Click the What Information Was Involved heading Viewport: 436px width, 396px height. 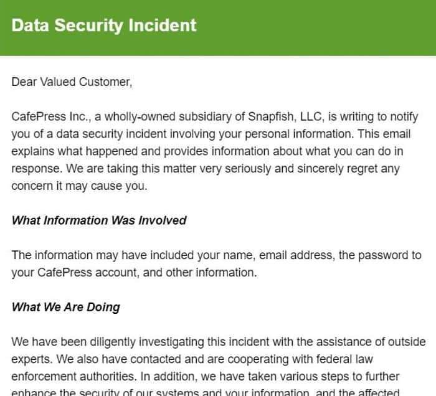pyautogui.click(x=99, y=220)
